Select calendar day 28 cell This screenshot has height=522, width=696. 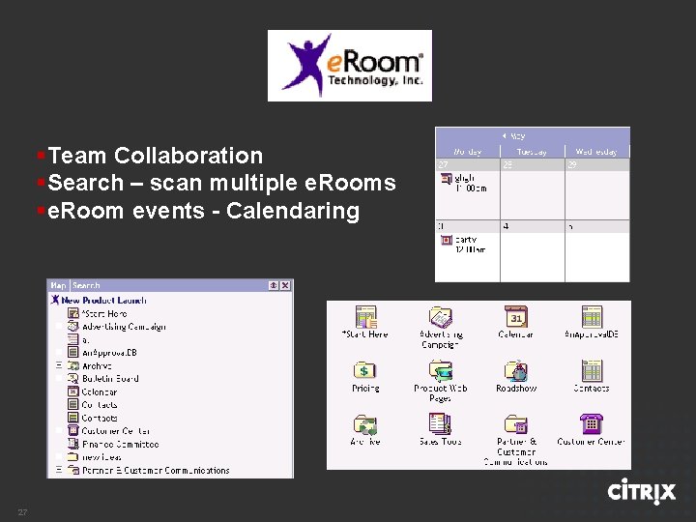click(x=533, y=189)
